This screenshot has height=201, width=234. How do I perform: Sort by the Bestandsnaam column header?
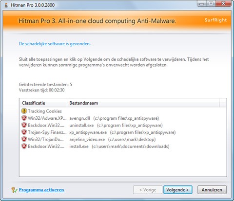[x=143, y=103]
